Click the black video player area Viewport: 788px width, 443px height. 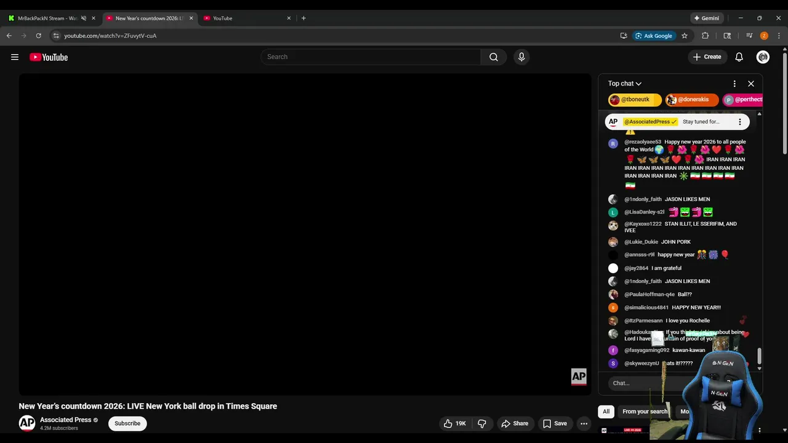tap(305, 234)
